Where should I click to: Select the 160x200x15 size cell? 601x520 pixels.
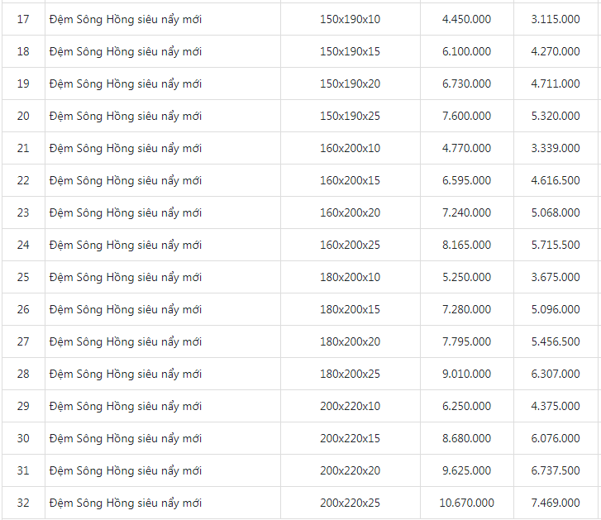[350, 180]
